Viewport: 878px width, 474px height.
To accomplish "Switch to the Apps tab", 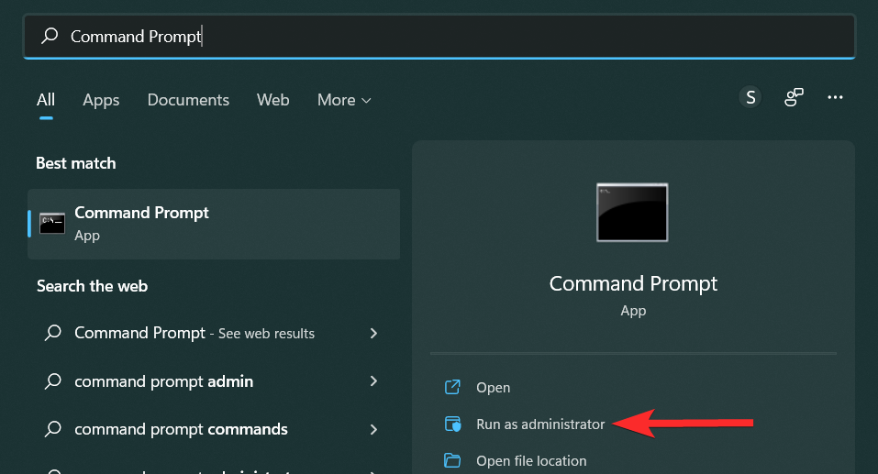I will (101, 100).
